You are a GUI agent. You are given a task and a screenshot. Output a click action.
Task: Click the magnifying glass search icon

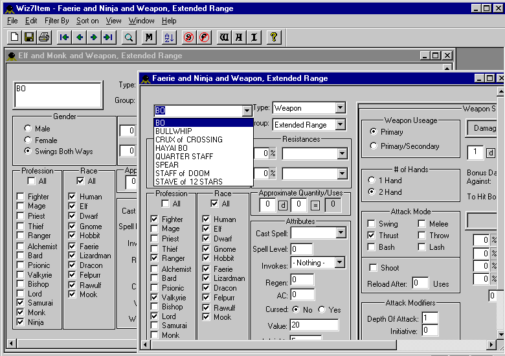129,38
